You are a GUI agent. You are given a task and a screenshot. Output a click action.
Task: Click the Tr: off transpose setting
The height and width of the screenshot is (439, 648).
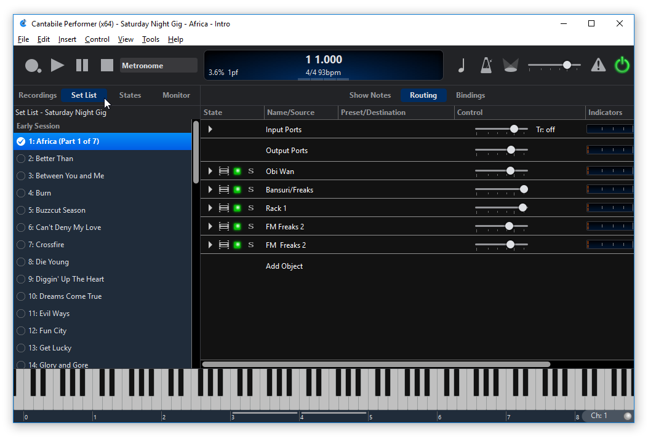tap(545, 130)
